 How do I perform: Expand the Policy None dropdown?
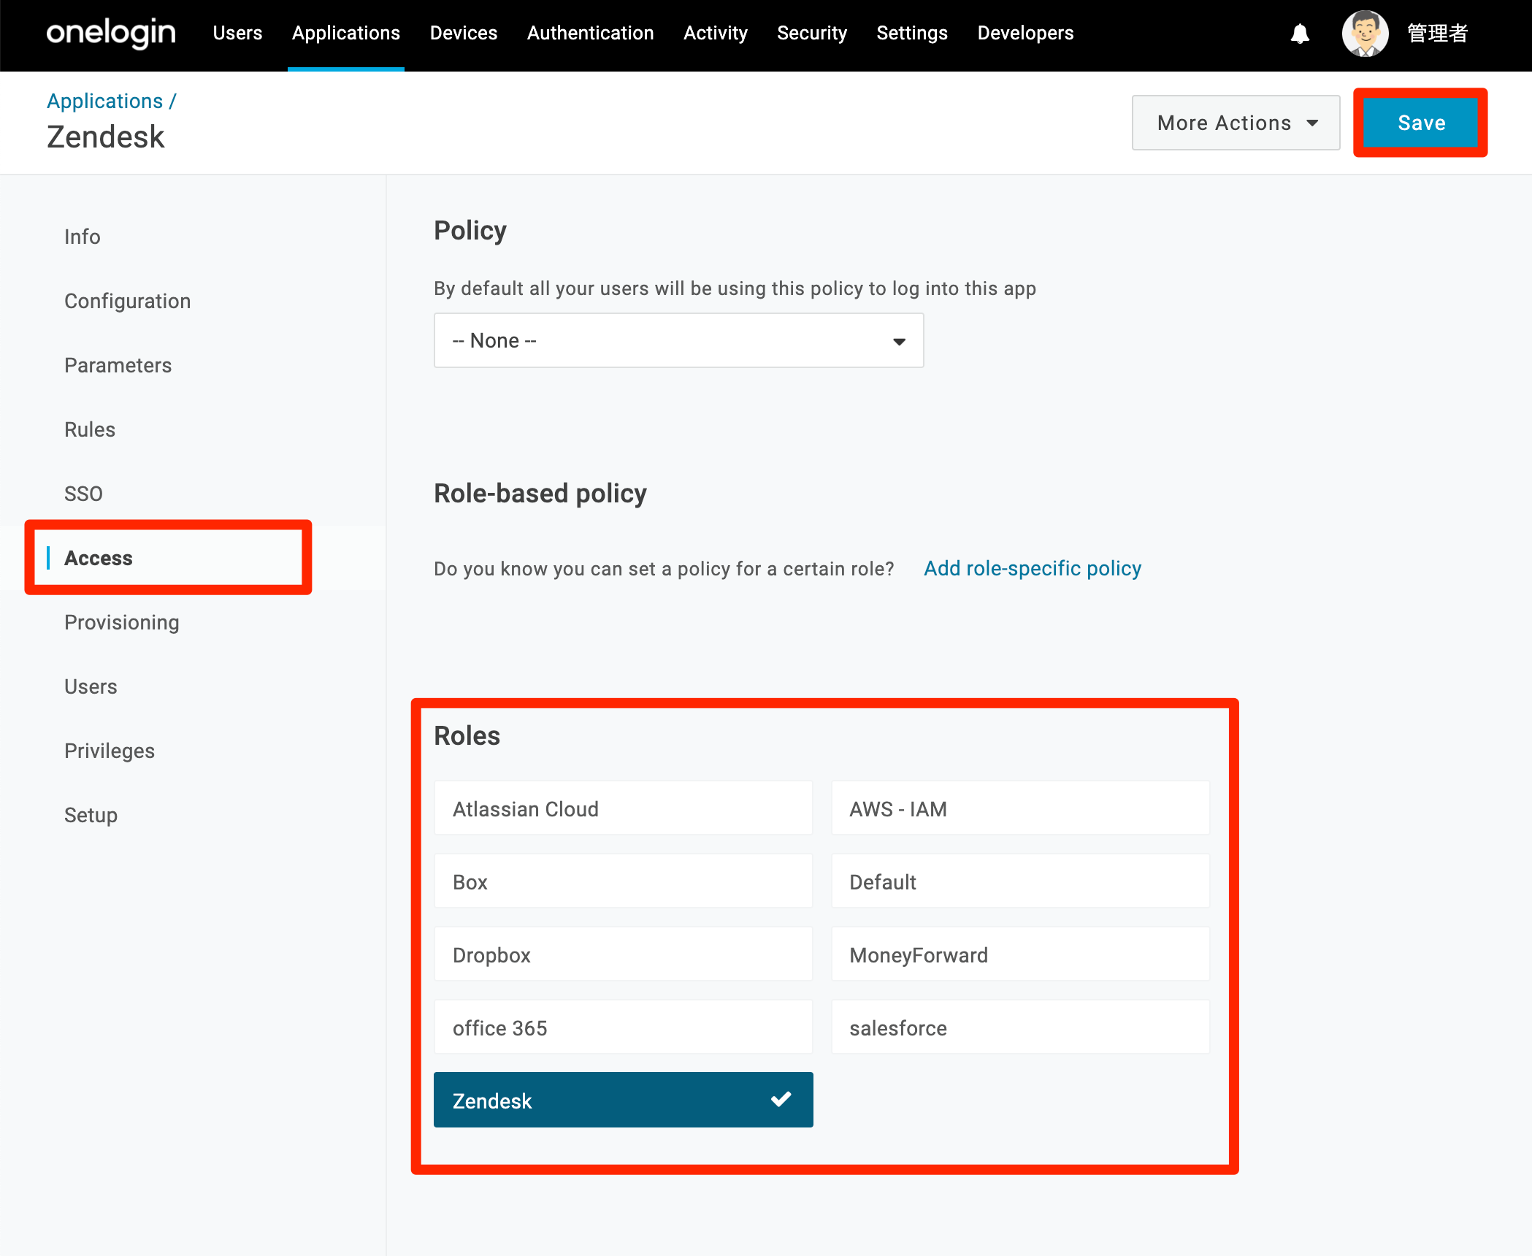tap(678, 340)
